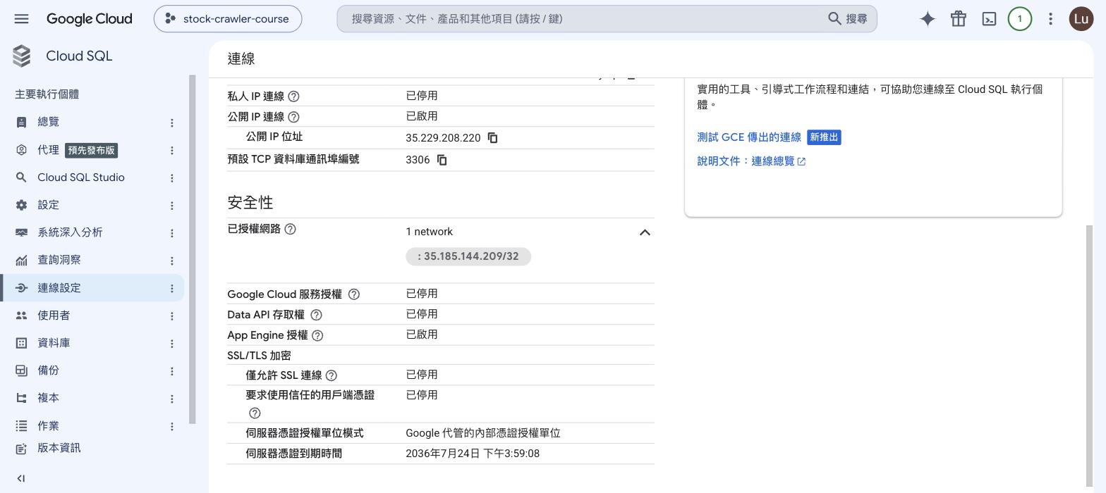Screen dimensions: 1106x493
Task: Collapse the sidebar with bottom arrow icon
Action: pos(21,478)
